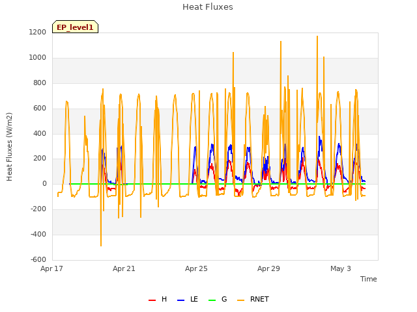Viewport: 417px width, 312px height.
Task: Click the 800 y-axis tick label
Action: [x=40, y=83]
